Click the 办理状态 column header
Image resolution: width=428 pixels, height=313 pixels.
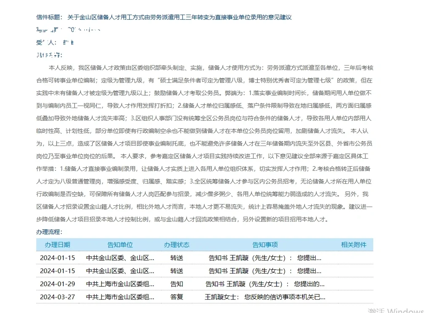tap(177, 244)
